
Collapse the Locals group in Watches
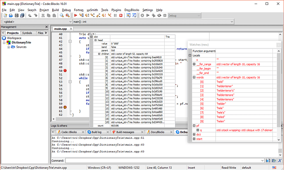click(190, 55)
